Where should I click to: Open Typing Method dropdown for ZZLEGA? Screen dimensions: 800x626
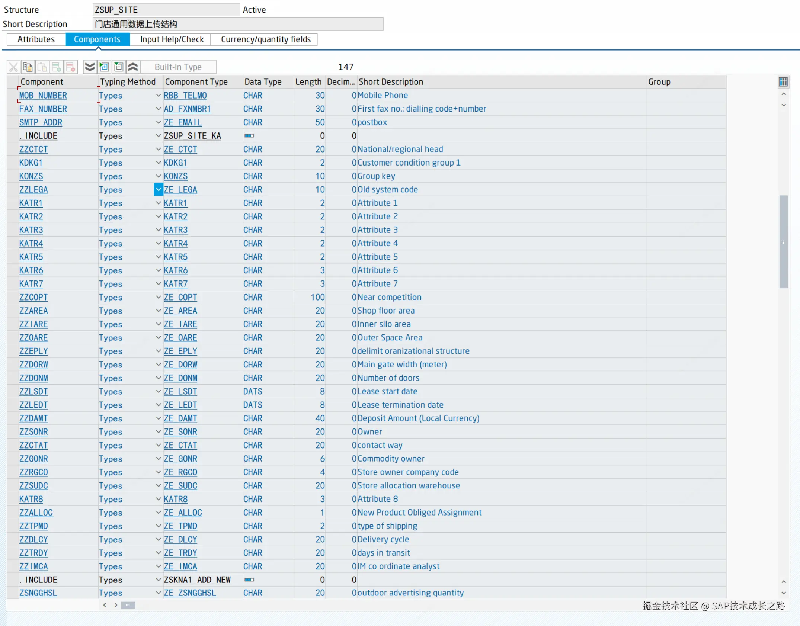(159, 190)
